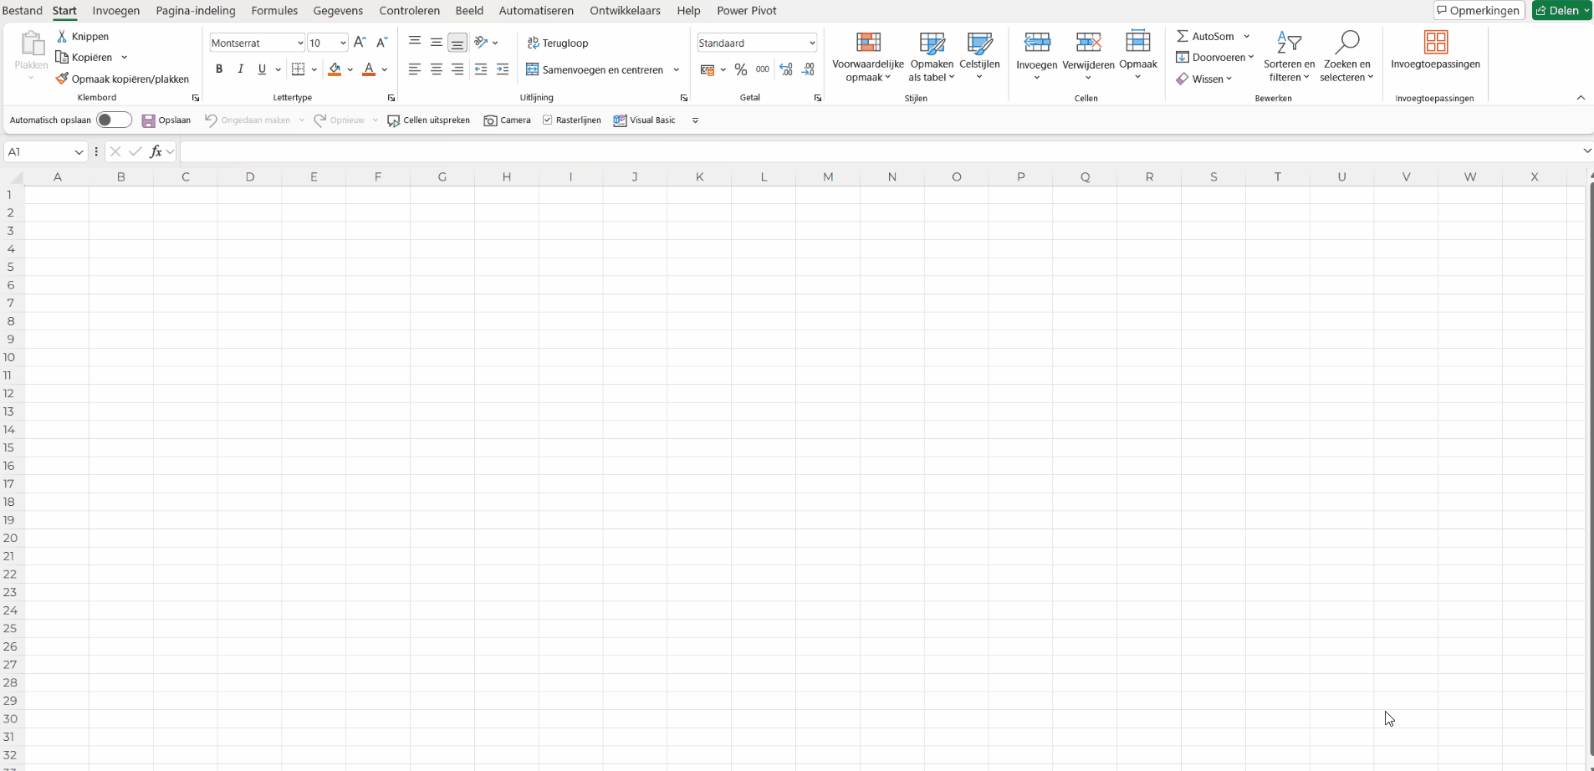Click the insert function fx icon

(x=156, y=151)
